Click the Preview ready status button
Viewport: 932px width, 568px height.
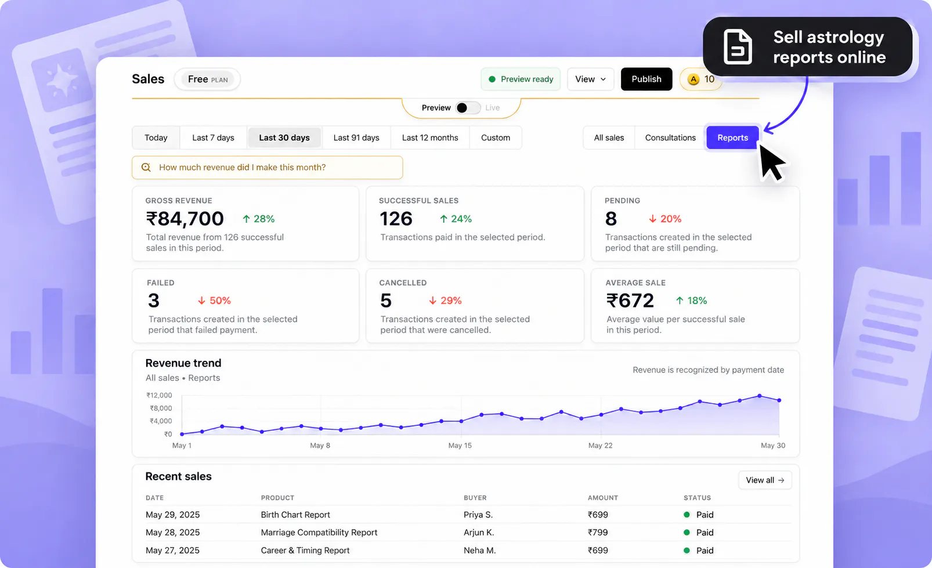[x=521, y=79]
